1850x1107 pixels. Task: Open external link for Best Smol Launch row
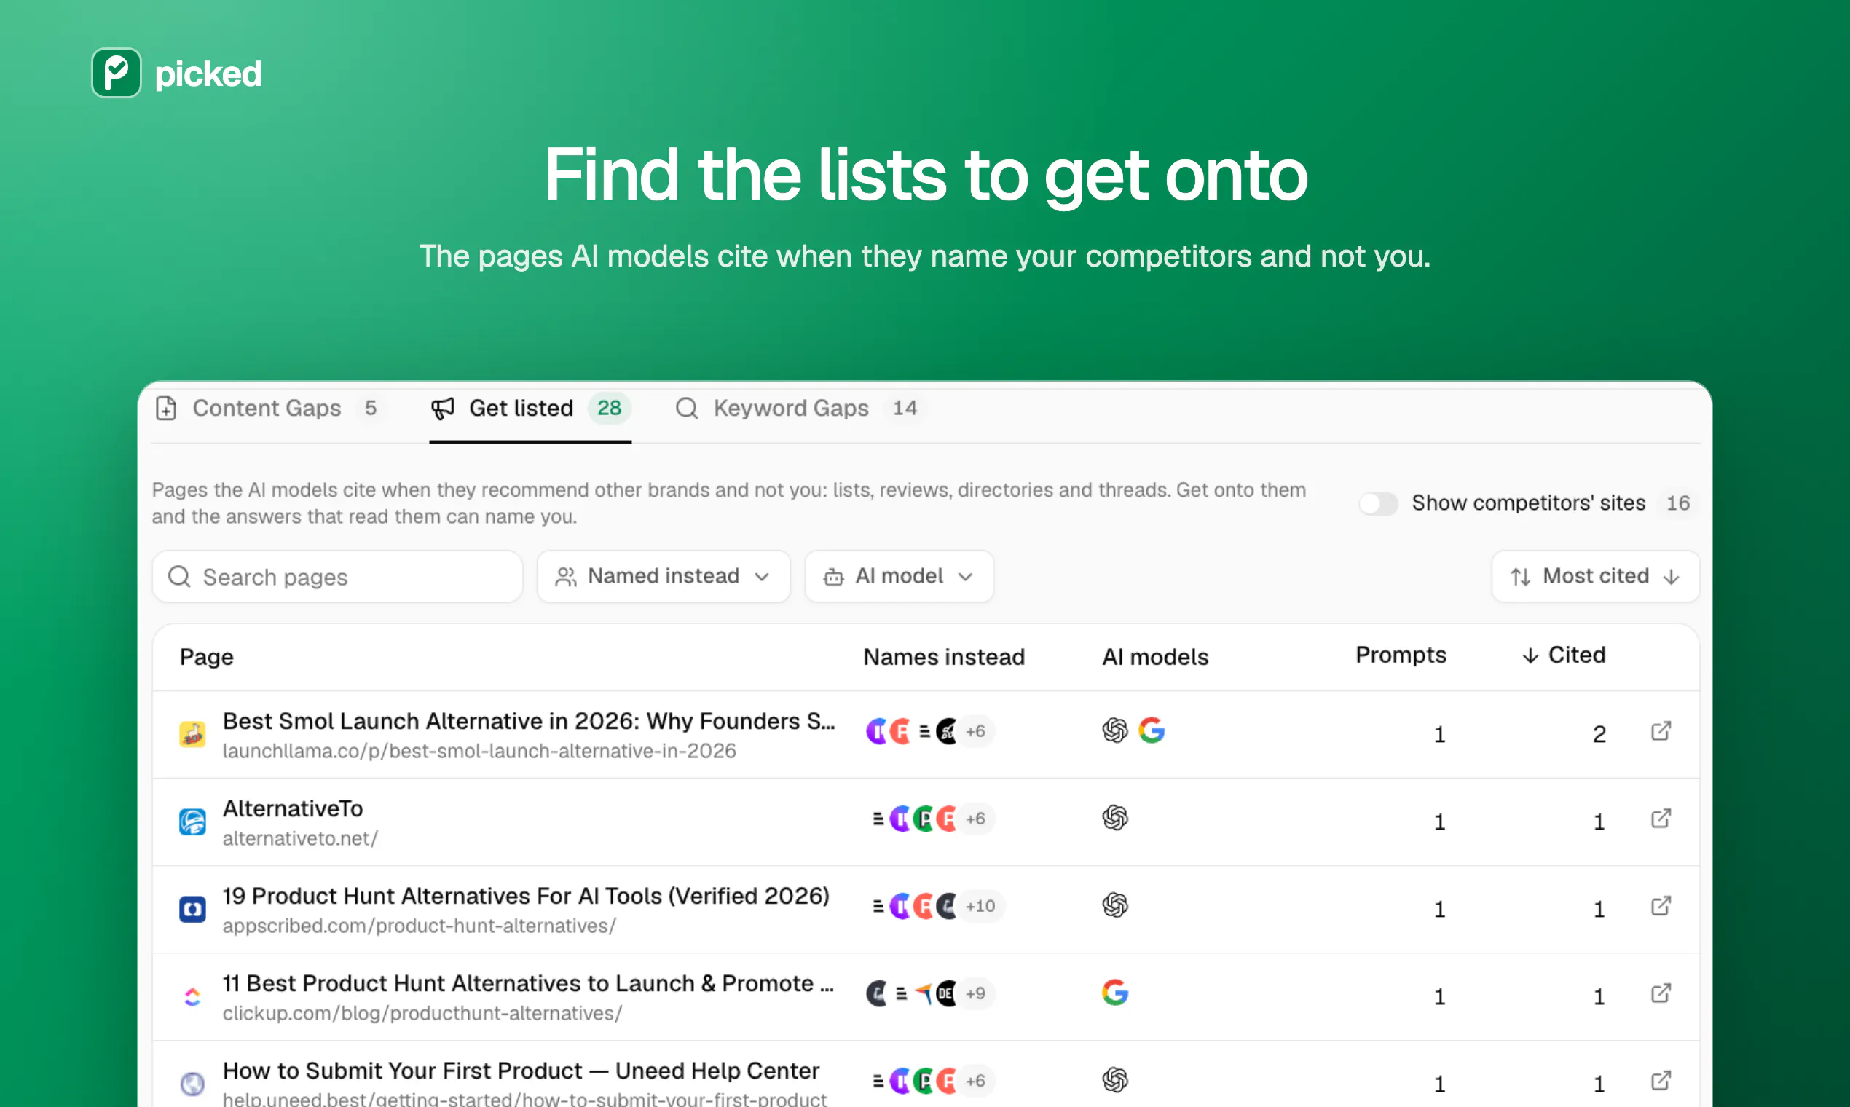1661,731
